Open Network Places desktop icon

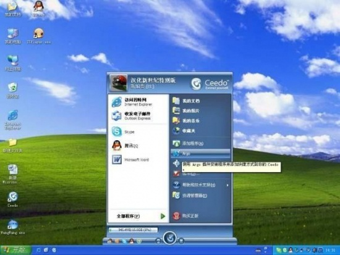point(13,63)
